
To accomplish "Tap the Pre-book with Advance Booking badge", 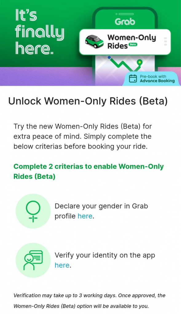I will coord(151,78).
